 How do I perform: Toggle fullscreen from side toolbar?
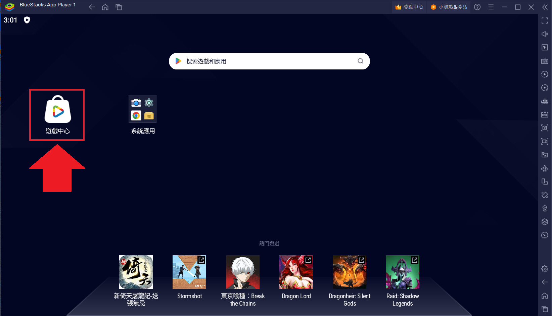point(545,21)
